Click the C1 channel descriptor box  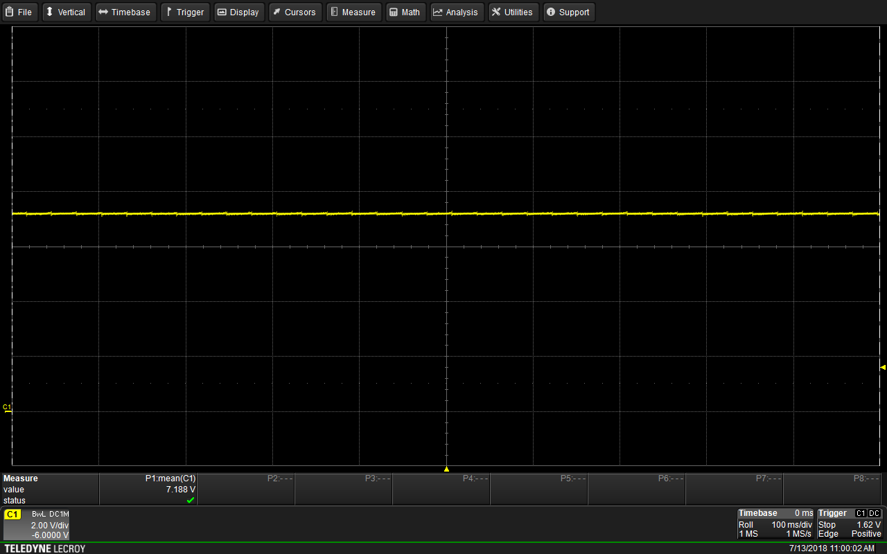click(37, 524)
